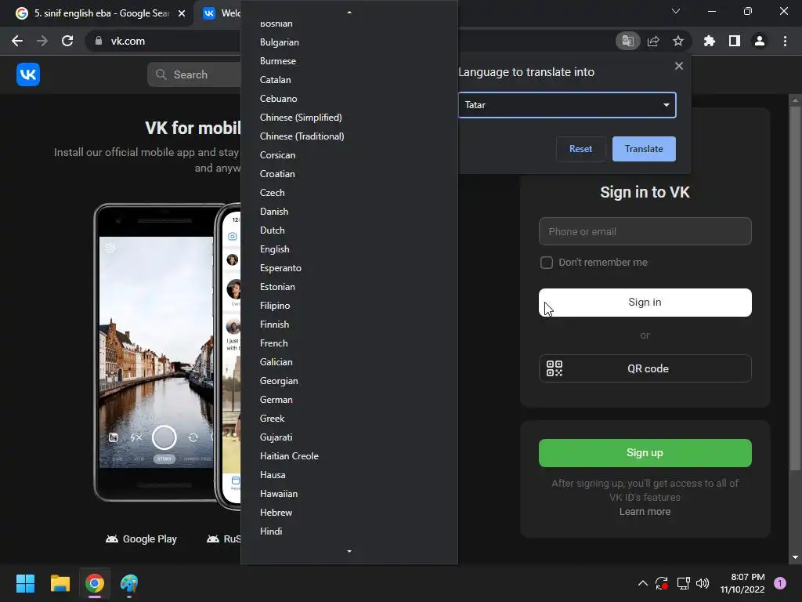Click the site lock icon
The image size is (802, 602).
(99, 41)
